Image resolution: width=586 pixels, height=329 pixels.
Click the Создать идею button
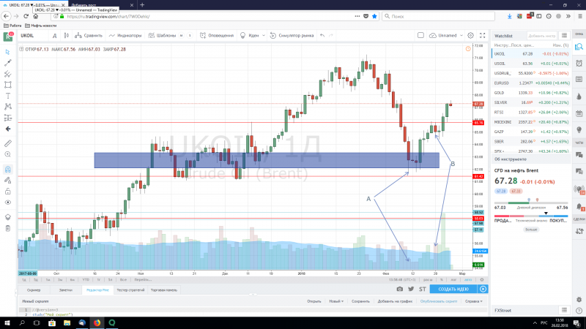453,289
